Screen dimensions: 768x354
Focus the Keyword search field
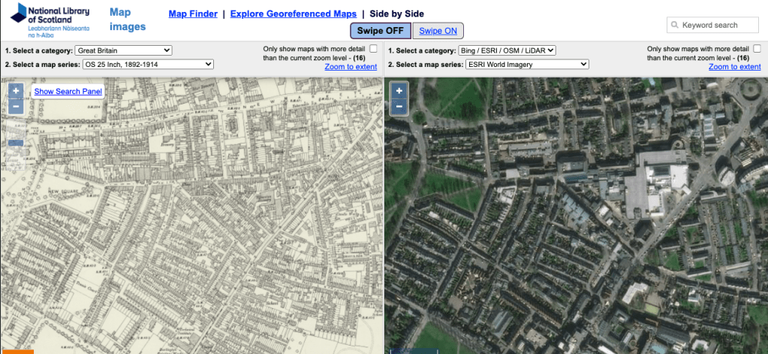[718, 25]
